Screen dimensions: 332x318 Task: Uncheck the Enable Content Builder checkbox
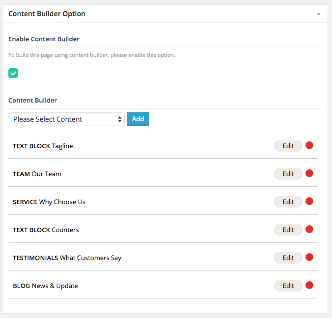[13, 73]
